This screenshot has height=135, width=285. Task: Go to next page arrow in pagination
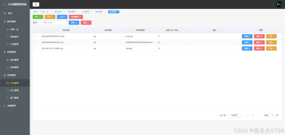pos(259,115)
